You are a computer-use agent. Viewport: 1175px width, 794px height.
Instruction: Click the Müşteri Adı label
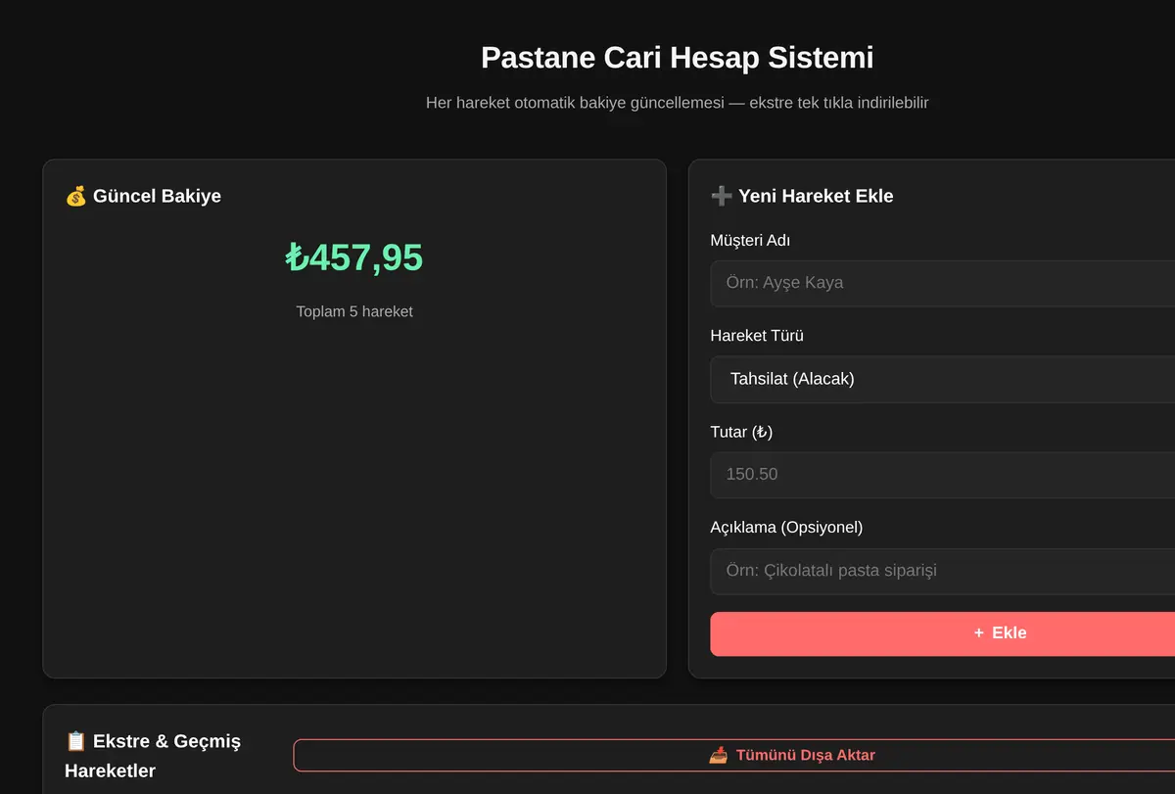tap(750, 240)
